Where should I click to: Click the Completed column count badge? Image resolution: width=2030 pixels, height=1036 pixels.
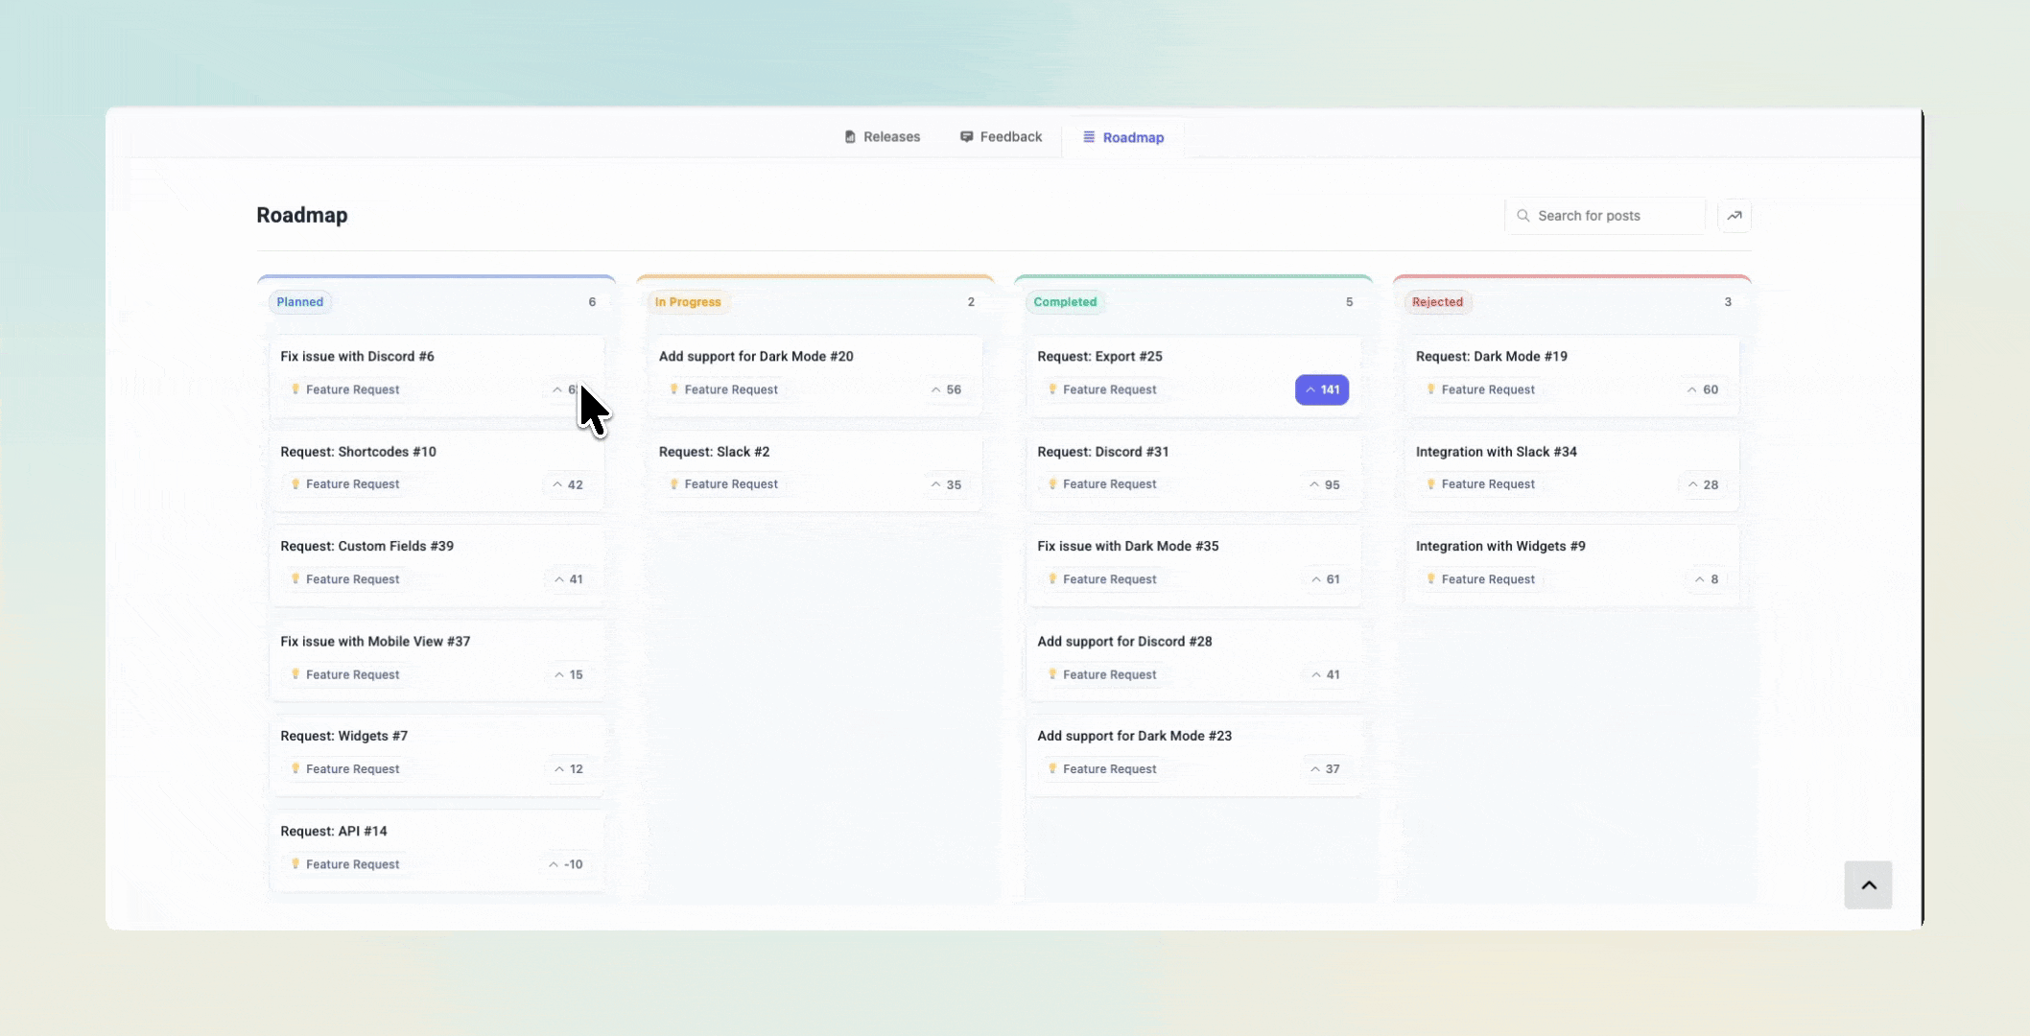(x=1349, y=301)
